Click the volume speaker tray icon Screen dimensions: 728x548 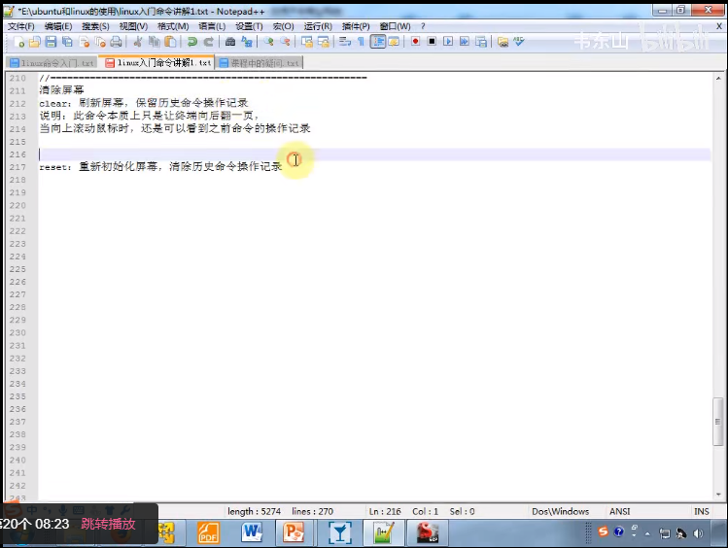coord(698,533)
